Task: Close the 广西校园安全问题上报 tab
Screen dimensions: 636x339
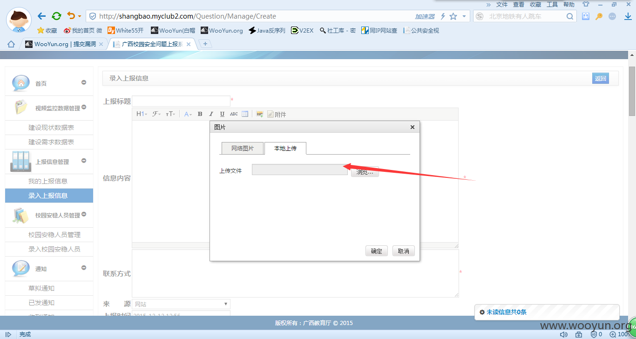Action: click(x=188, y=44)
